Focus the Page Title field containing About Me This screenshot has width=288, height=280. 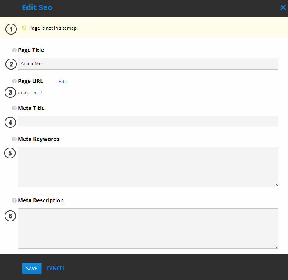point(148,64)
